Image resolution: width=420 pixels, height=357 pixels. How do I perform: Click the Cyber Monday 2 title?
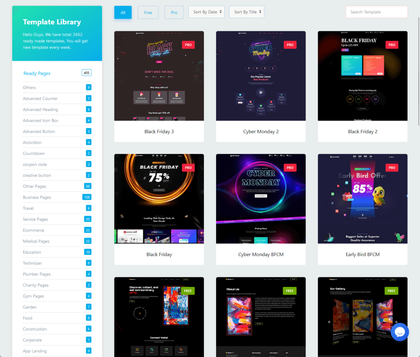point(261,132)
